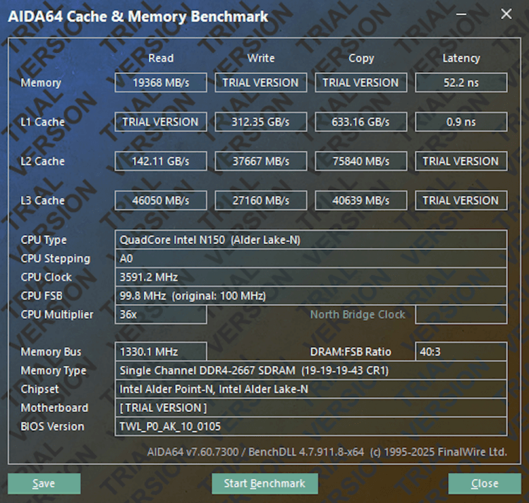Click the DRAM:FSB Ratio label
This screenshot has width=529, height=503.
coord(351,352)
